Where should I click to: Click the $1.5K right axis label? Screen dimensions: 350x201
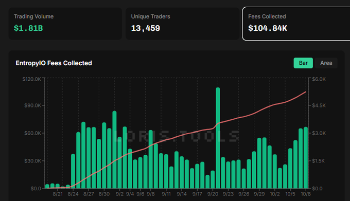[x=318, y=161]
